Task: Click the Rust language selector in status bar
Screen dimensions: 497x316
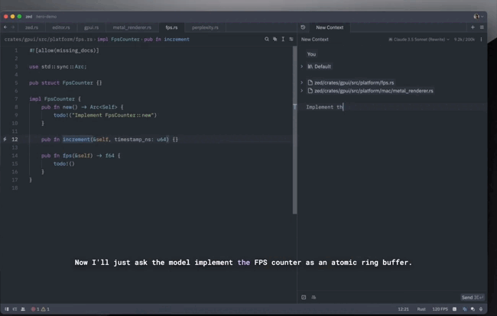Action: coord(421,309)
